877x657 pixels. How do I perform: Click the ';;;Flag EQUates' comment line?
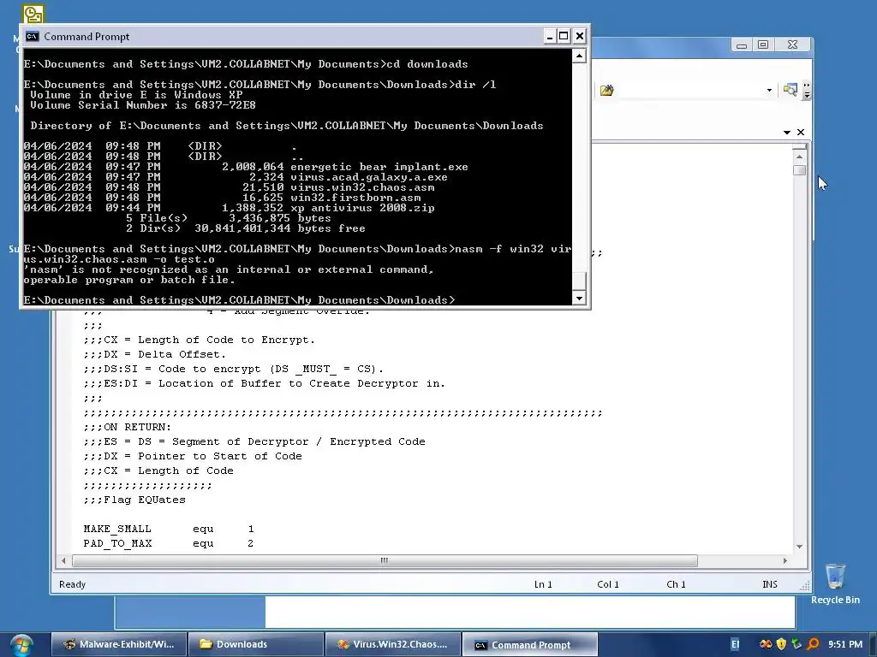point(134,500)
